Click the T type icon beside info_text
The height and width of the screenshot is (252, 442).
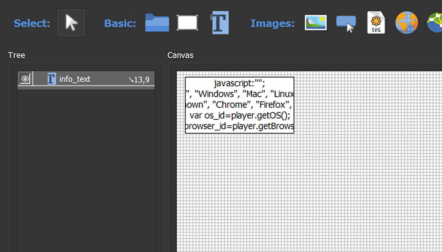(x=52, y=79)
